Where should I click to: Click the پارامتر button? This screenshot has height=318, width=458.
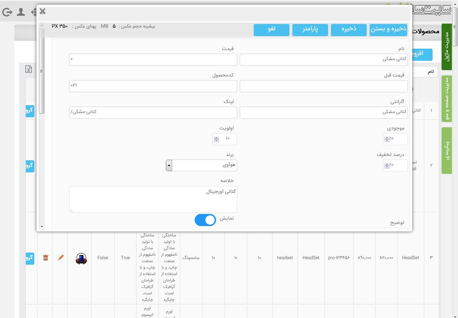pos(310,30)
